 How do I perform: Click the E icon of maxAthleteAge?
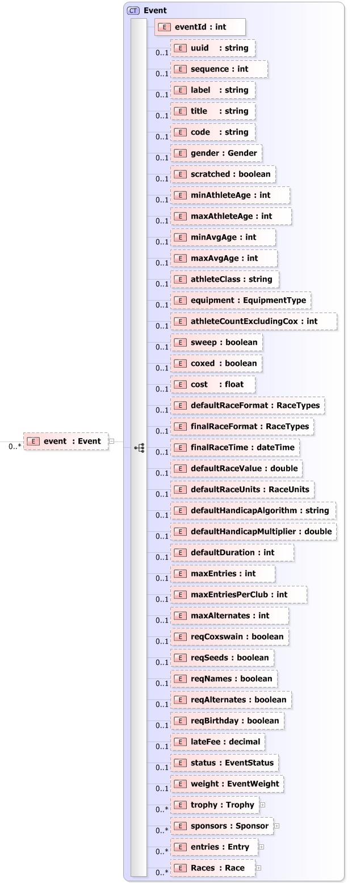coord(180,216)
